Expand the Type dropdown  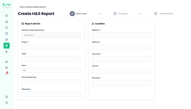[x=51, y=59]
